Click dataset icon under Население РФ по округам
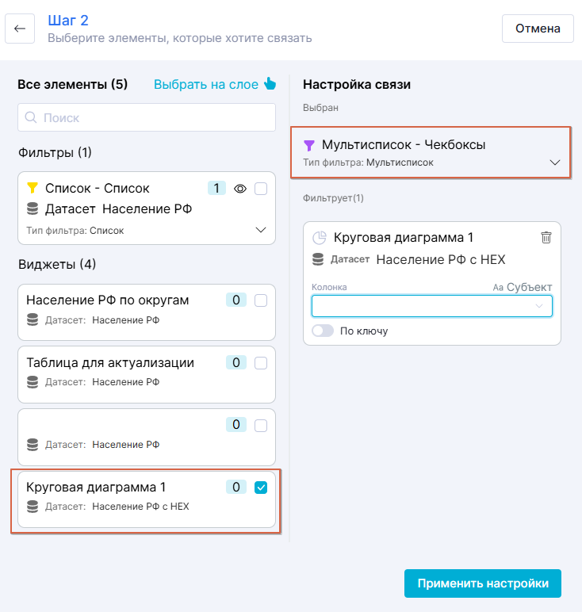This screenshot has height=612, width=582. coord(33,320)
